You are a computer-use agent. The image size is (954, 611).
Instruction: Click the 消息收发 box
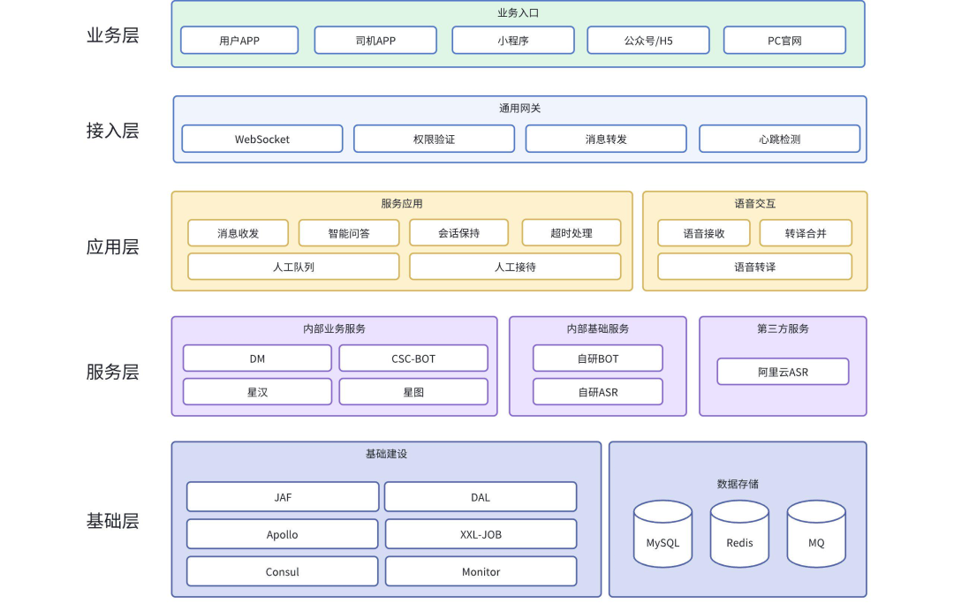pos(238,233)
